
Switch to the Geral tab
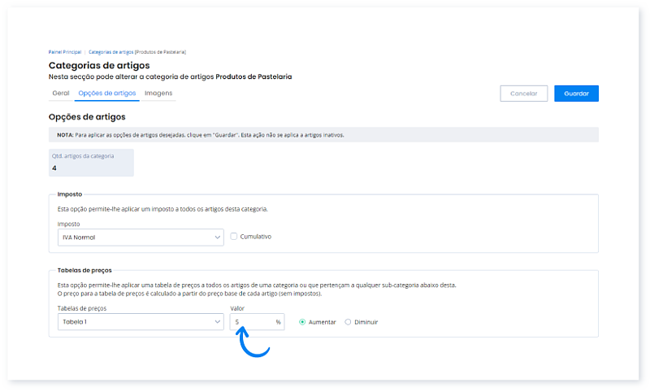click(x=60, y=94)
